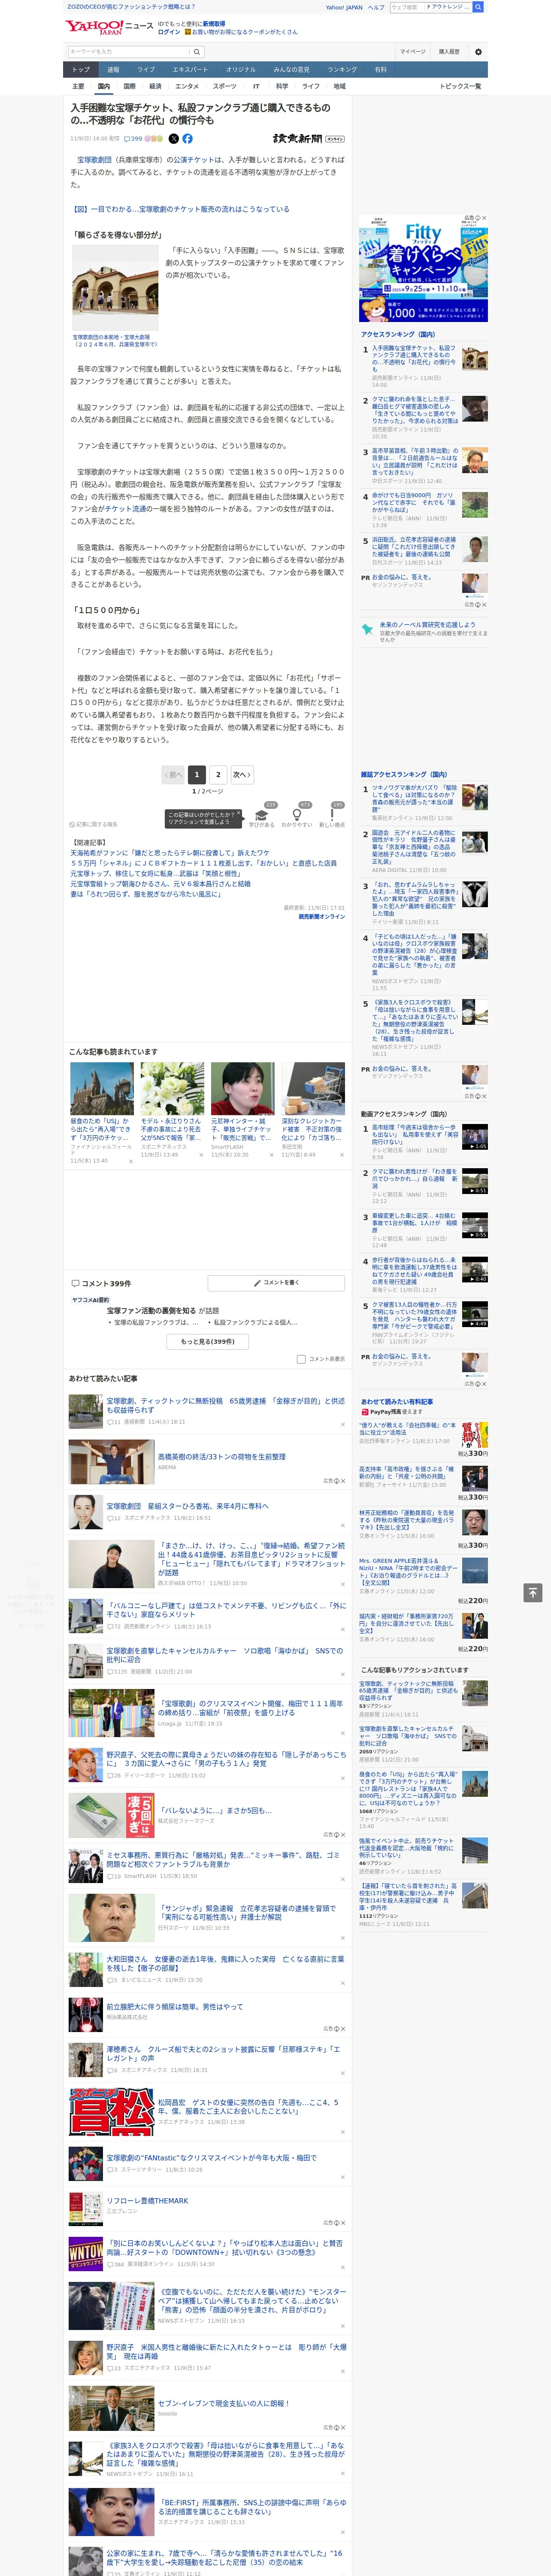Open the 宝塚歌劇団 ticket sales flow diagram link
Image resolution: width=551 pixels, height=2576 pixels.
(x=180, y=209)
